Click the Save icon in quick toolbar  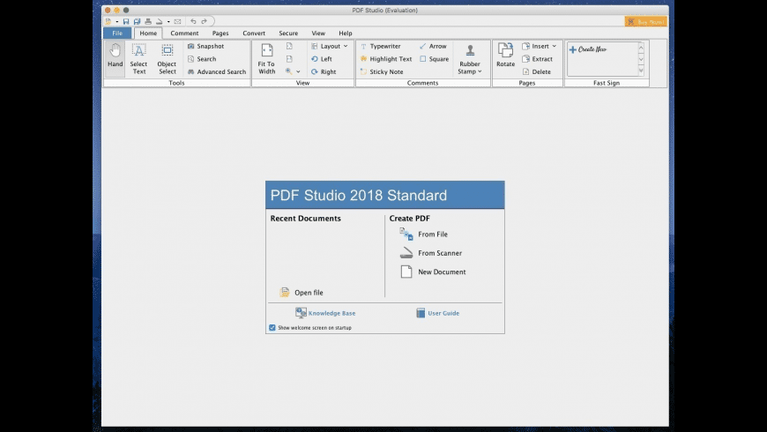126,21
